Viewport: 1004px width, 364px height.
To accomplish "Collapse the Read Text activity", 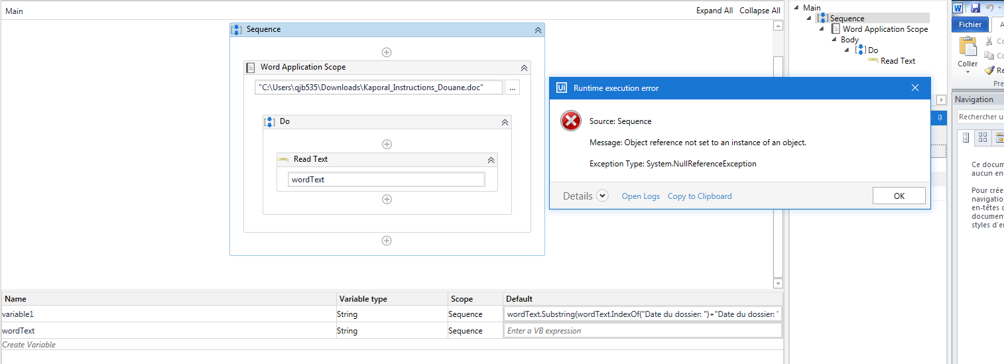I will [x=491, y=160].
